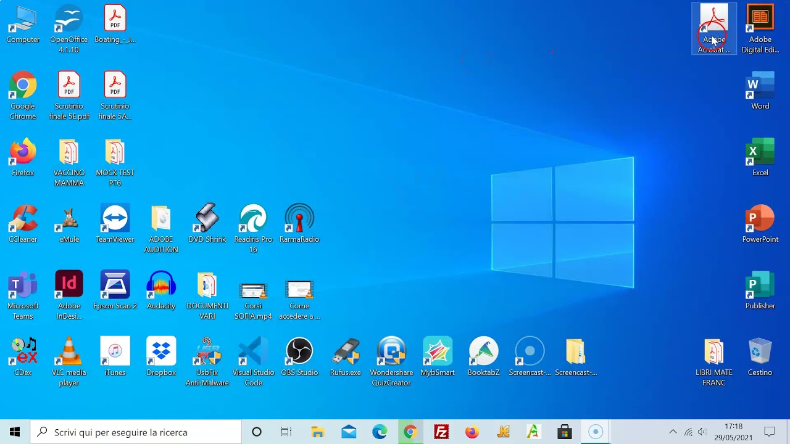Select the MybSmart shortcut

pyautogui.click(x=438, y=358)
